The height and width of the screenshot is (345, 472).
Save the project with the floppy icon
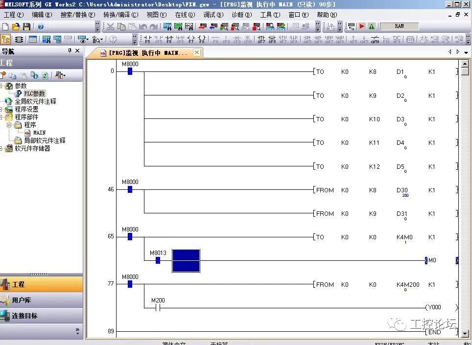[26, 27]
